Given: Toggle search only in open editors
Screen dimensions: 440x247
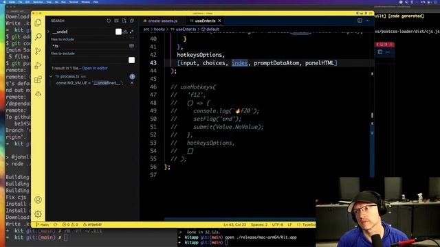Looking at the screenshot, I should point(131,46).
